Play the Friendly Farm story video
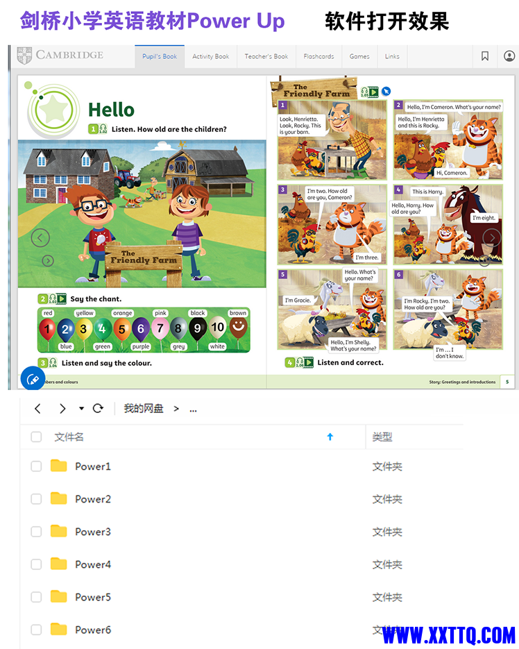This screenshot has width=519, height=649. click(373, 92)
